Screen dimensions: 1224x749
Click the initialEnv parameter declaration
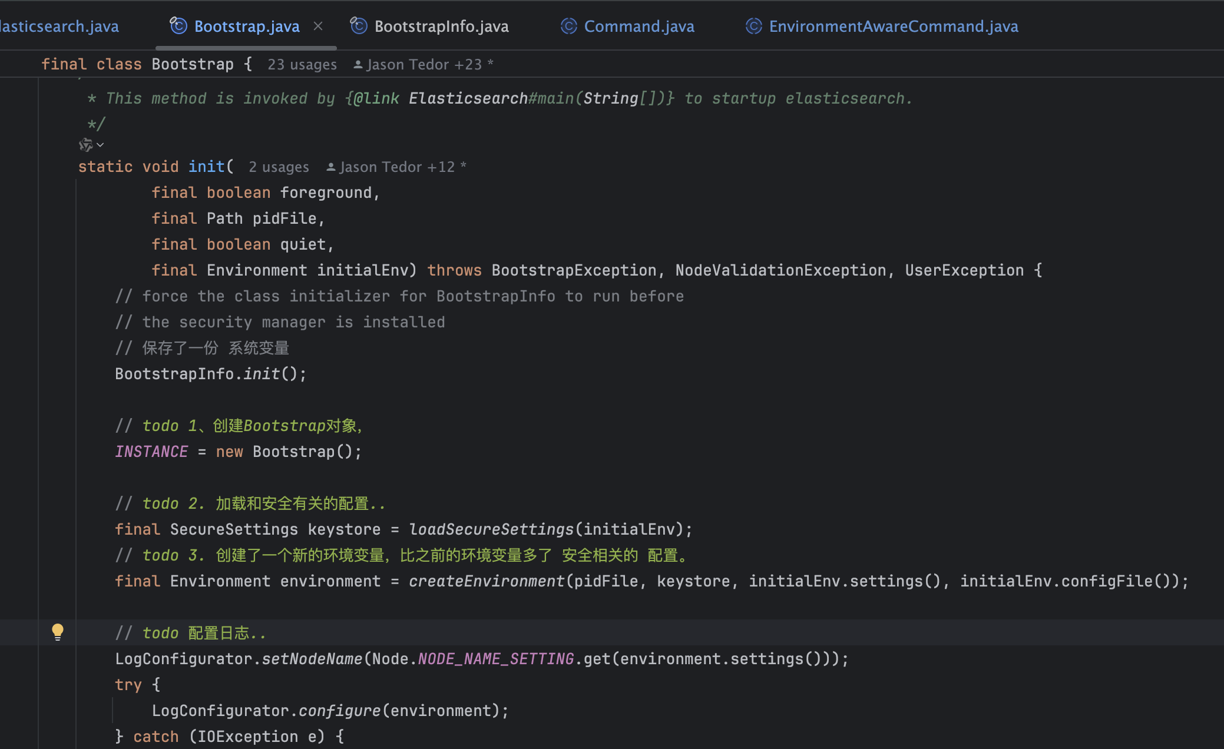tap(362, 270)
